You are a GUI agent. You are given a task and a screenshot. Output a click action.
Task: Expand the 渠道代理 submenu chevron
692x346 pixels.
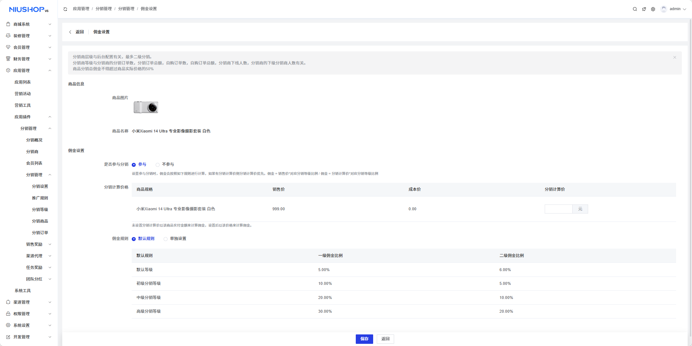[50, 256]
